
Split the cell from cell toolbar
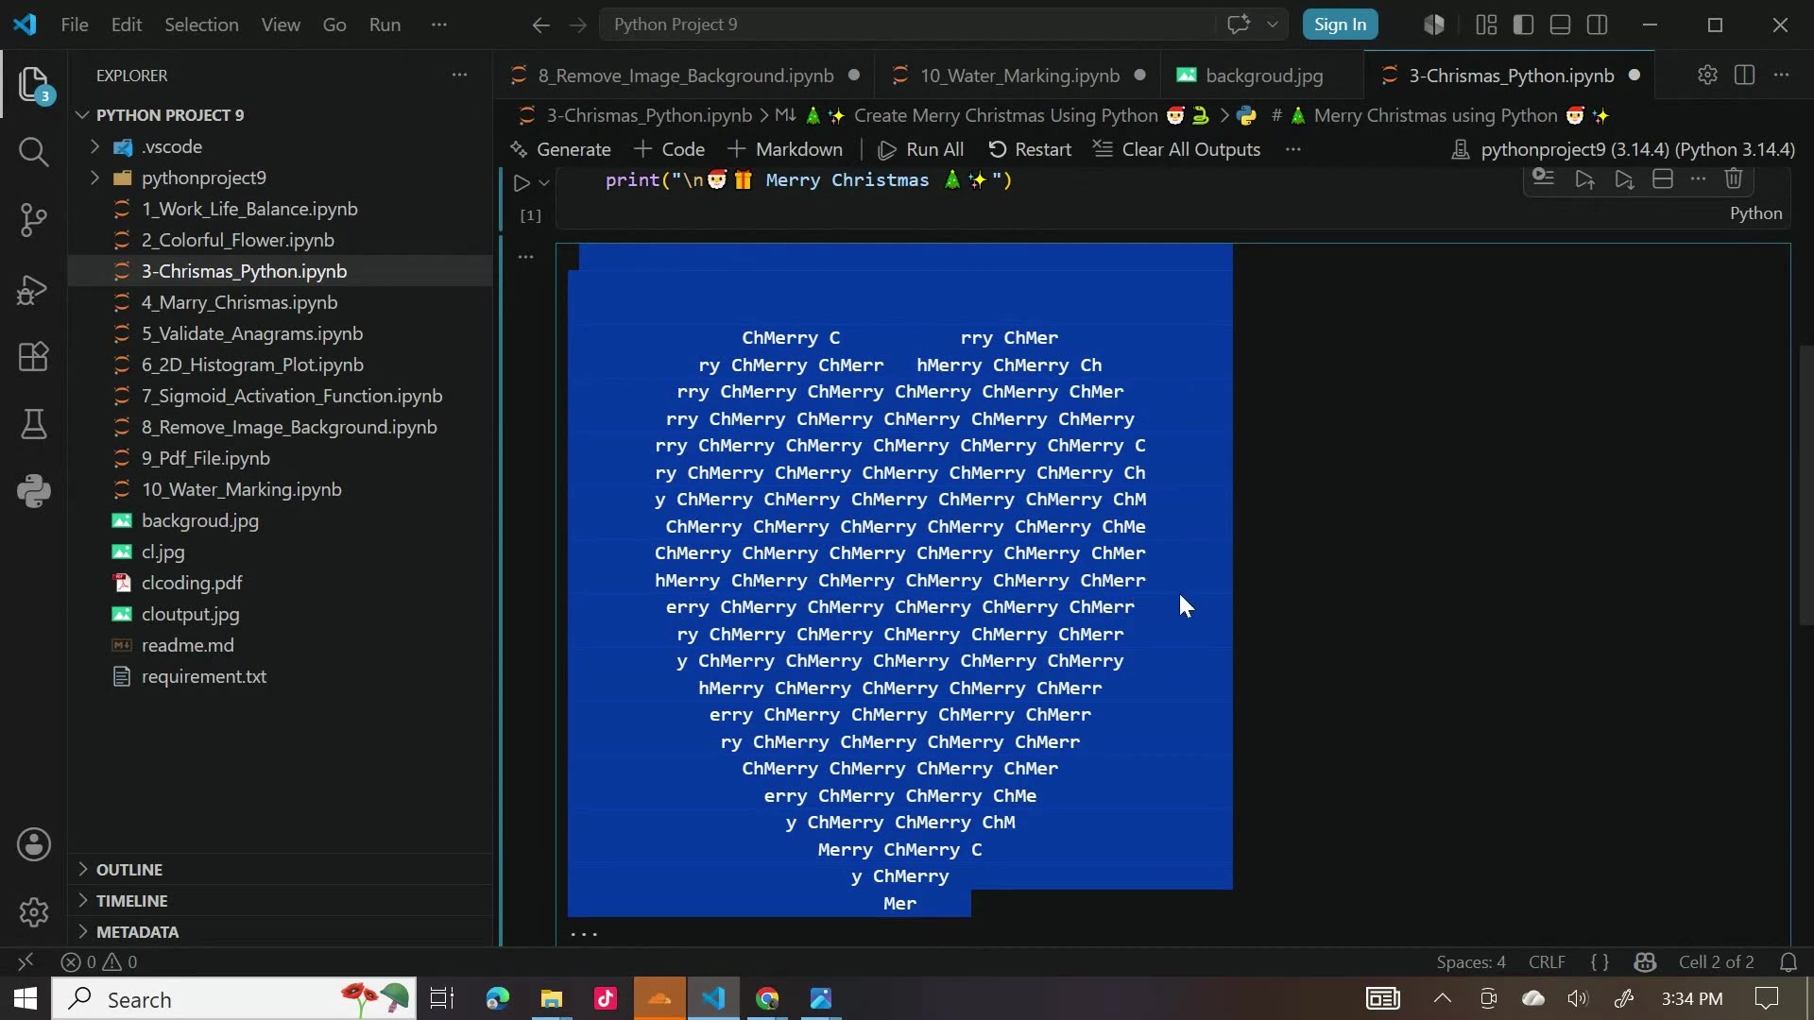pyautogui.click(x=1663, y=178)
